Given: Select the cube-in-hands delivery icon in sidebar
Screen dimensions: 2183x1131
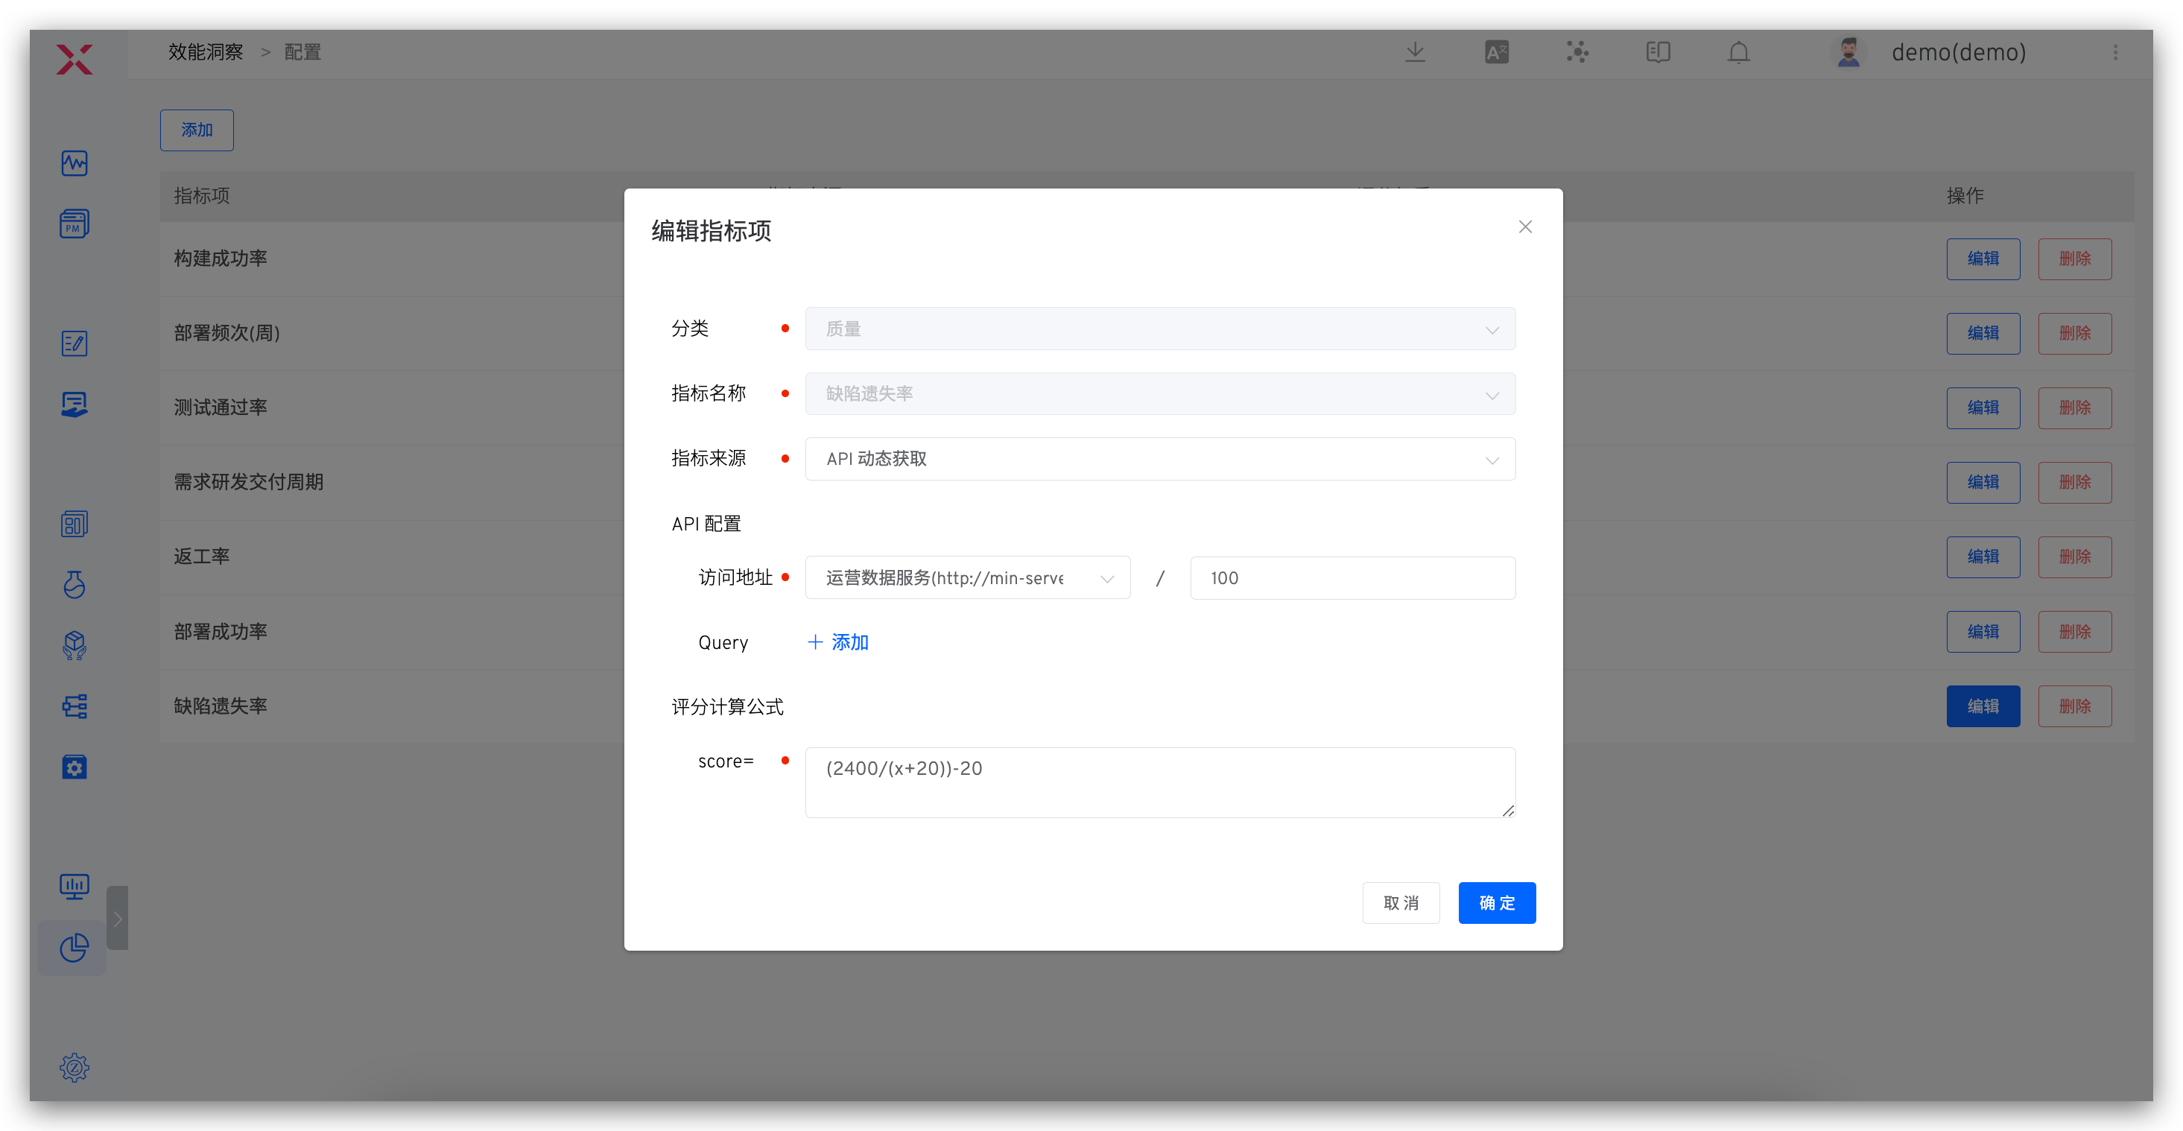Looking at the screenshot, I should (75, 645).
